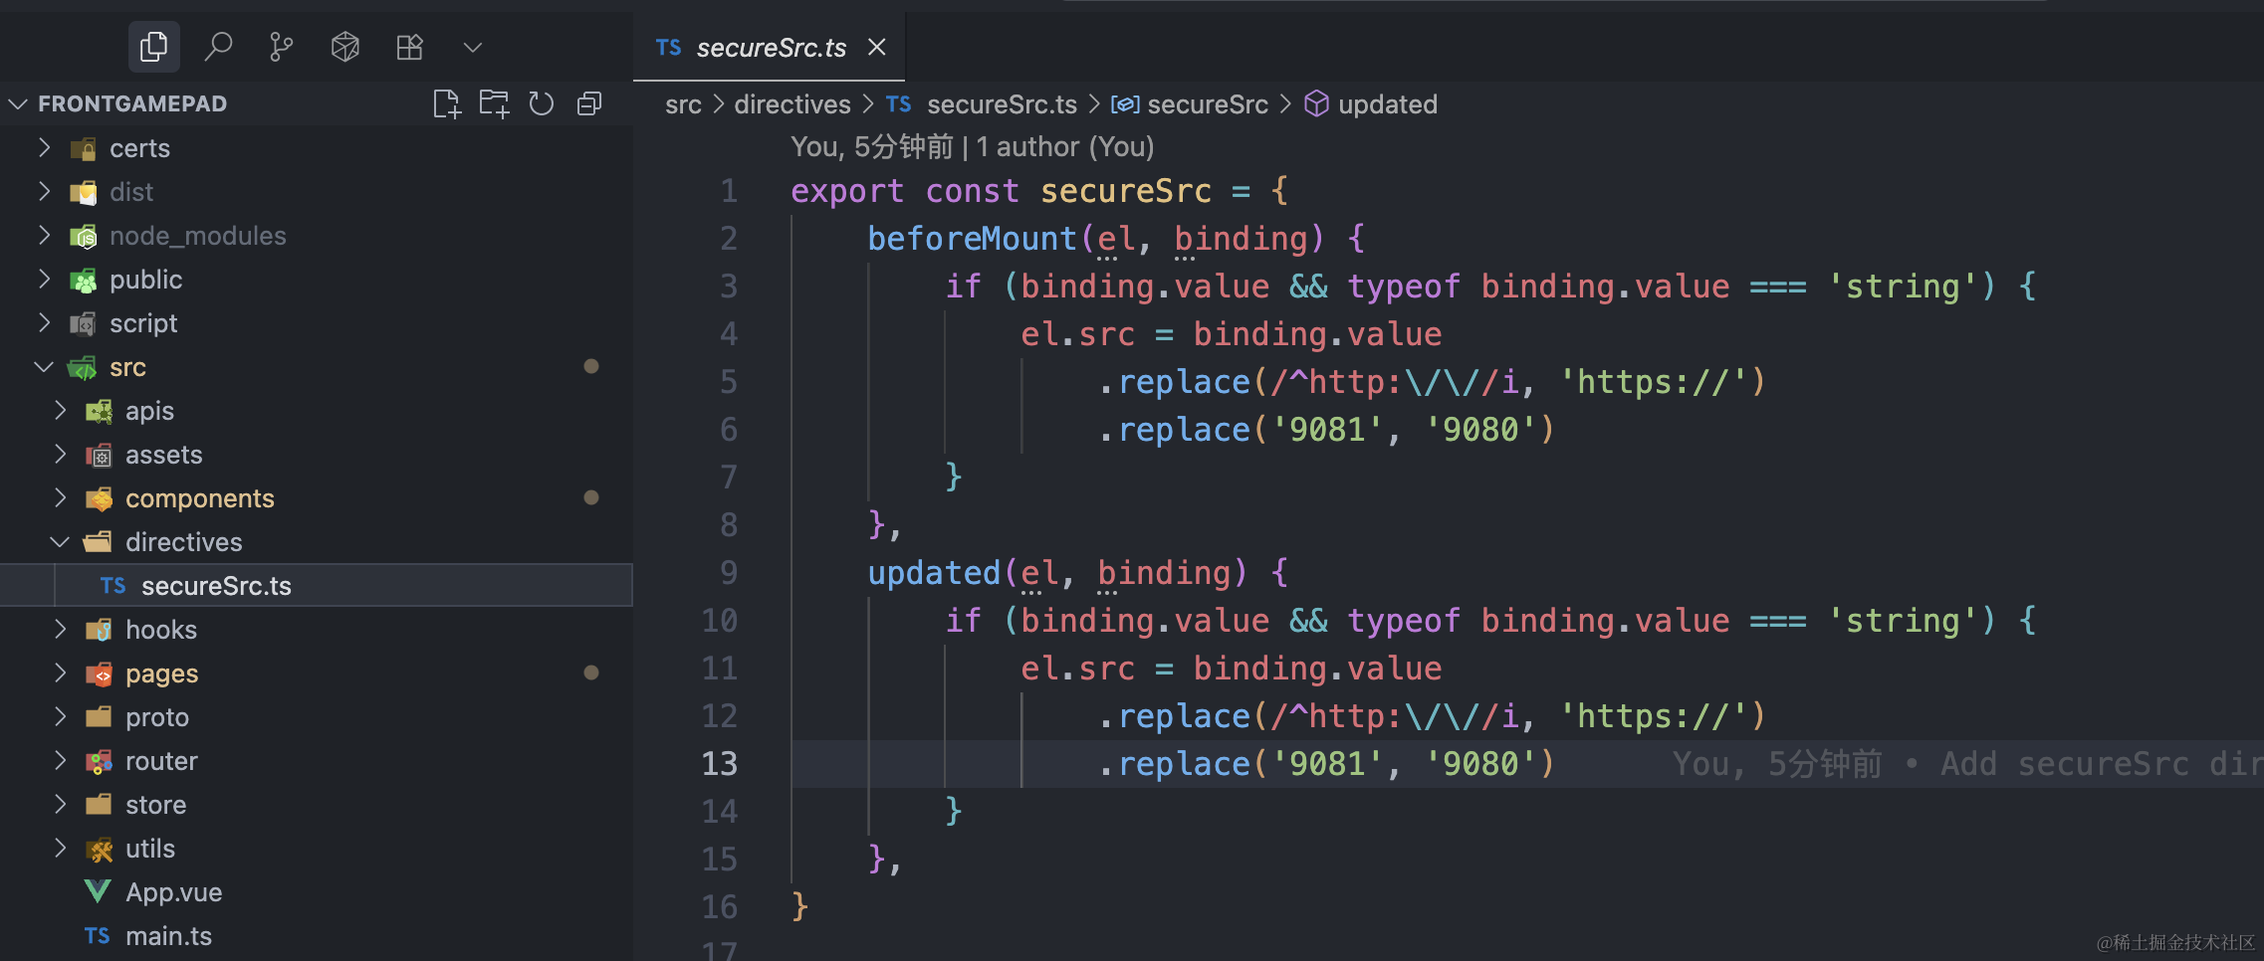Click the updated method name on line 9
The width and height of the screenshot is (2264, 961).
934,572
